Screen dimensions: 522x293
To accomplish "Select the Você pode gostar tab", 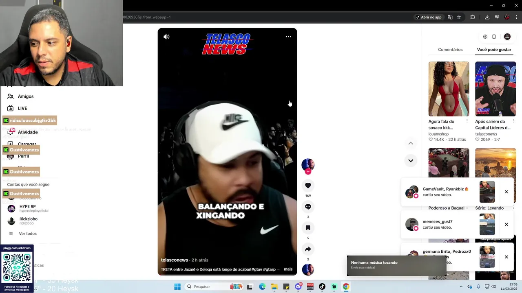I will 494,50.
